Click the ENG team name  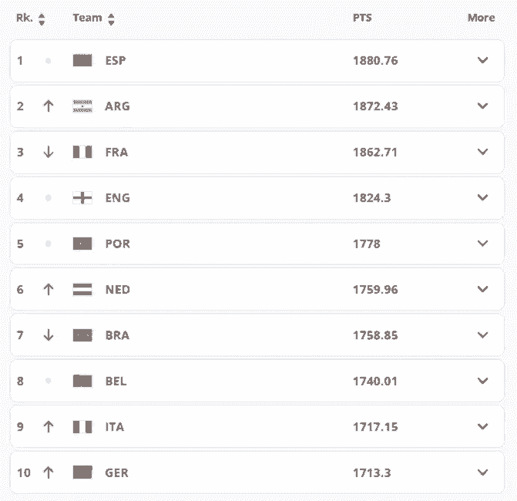point(118,198)
